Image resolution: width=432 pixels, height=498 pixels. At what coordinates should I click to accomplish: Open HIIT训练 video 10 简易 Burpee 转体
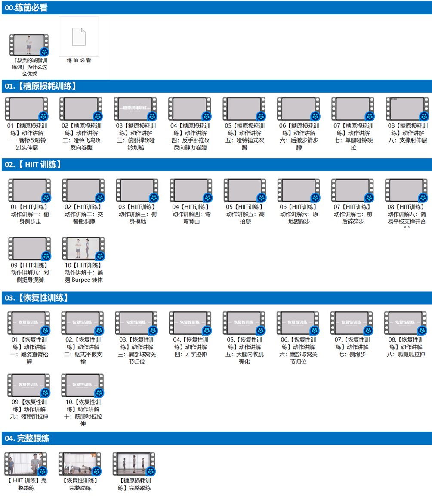point(83,249)
